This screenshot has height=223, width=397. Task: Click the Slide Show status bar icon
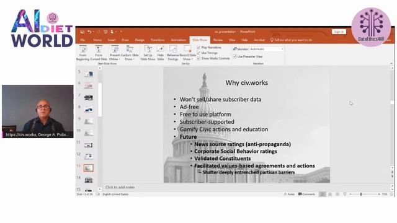345,194
